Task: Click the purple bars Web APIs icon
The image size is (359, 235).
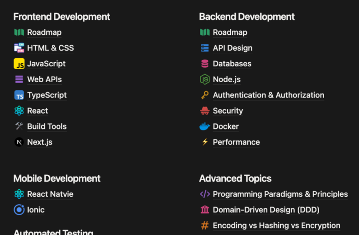Action: (x=19, y=79)
